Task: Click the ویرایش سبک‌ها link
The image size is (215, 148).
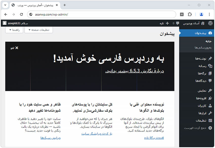Action: (x=50, y=138)
